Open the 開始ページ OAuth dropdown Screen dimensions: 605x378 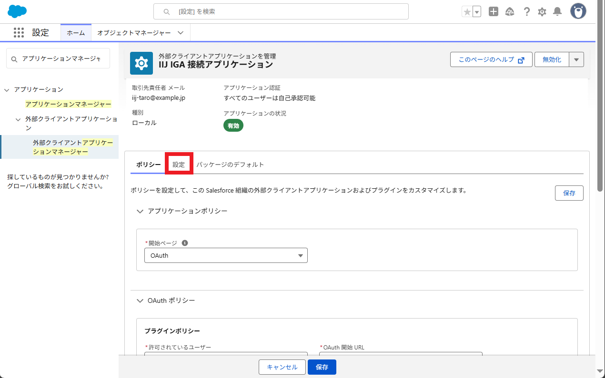[226, 255]
